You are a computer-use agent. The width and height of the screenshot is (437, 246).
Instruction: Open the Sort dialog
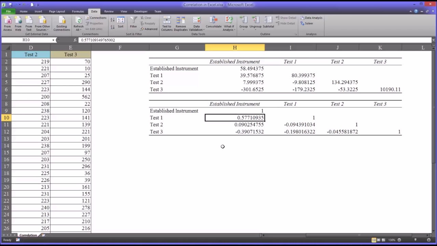[x=121, y=23]
